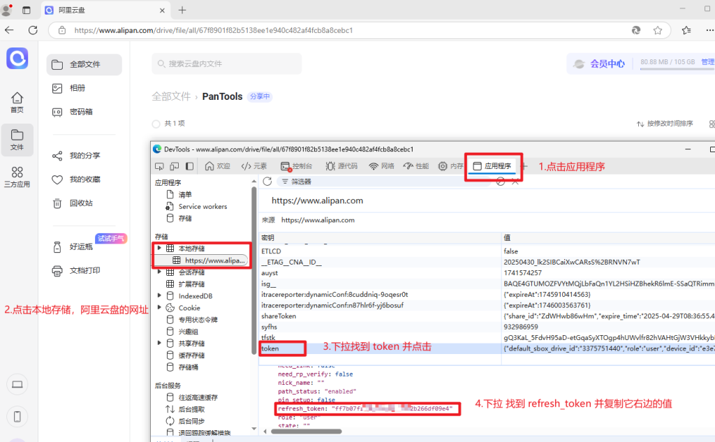The width and height of the screenshot is (715, 442).
Task: Select the token key row
Action: [487, 348]
